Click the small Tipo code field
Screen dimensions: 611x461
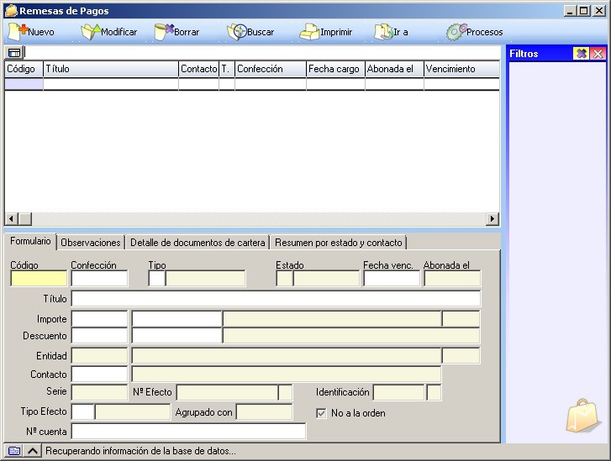157,279
